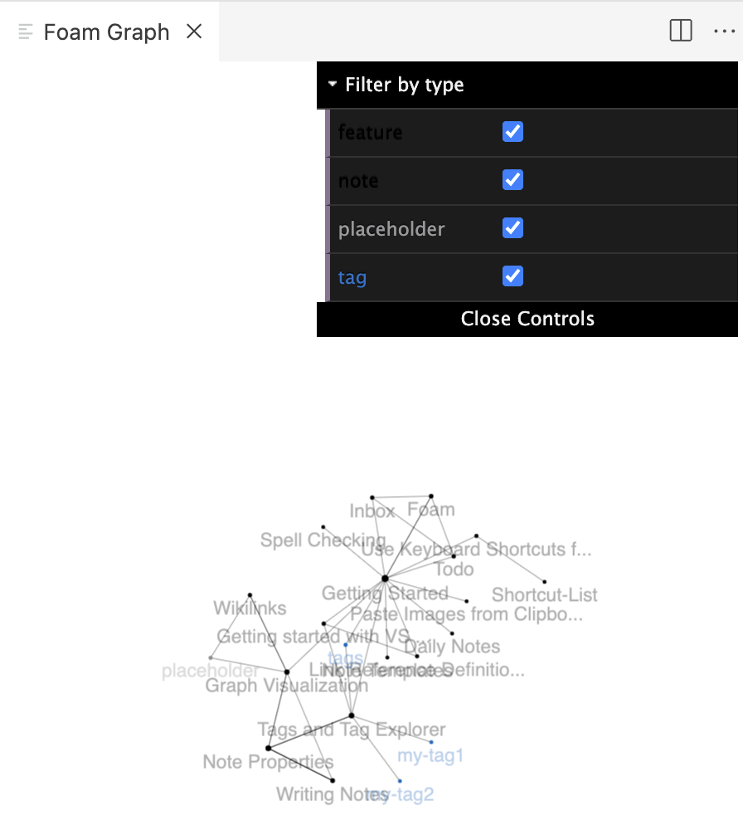Toggle the placeholder type filter off
Screen dimensions: 743x825
pyautogui.click(x=512, y=228)
